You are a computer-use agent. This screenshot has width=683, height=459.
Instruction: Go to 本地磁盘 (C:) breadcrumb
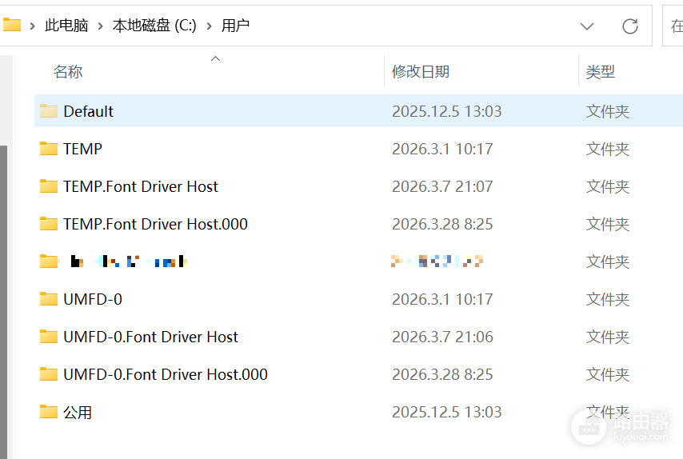154,26
